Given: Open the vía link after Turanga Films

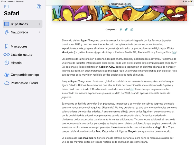Looking at the screenshot, I should (174, 52).
